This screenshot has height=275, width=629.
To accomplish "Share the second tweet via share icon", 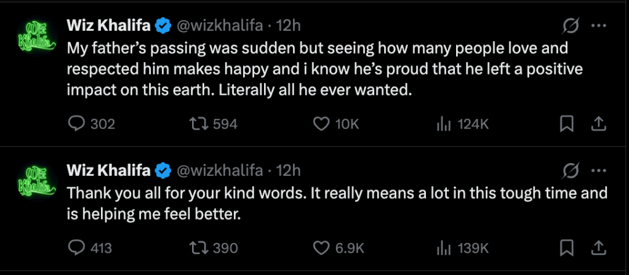I will (x=596, y=248).
